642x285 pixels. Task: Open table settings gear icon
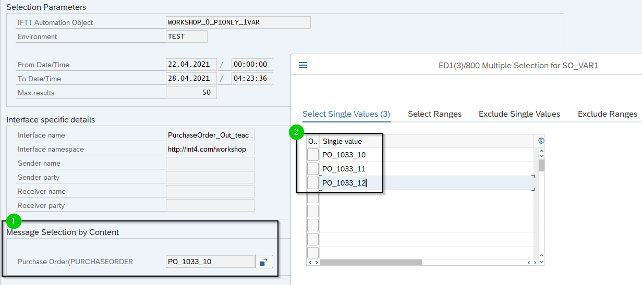coord(541,141)
